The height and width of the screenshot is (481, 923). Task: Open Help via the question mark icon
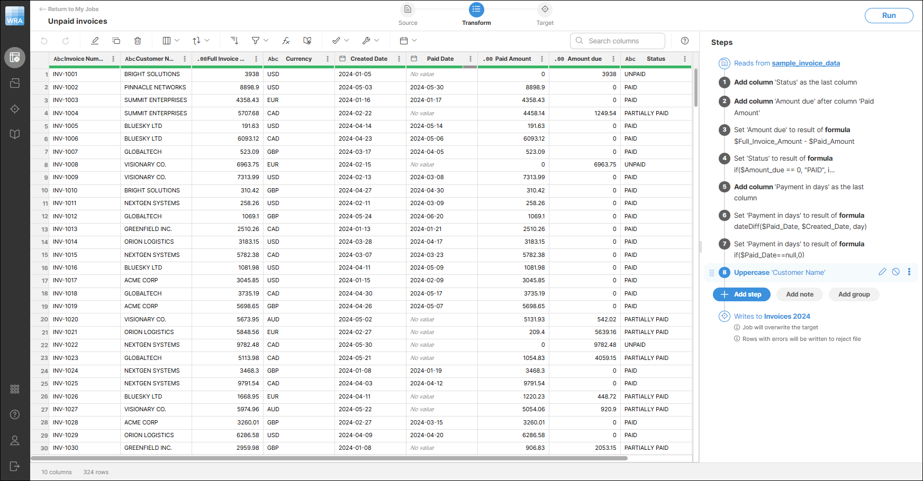click(x=15, y=414)
